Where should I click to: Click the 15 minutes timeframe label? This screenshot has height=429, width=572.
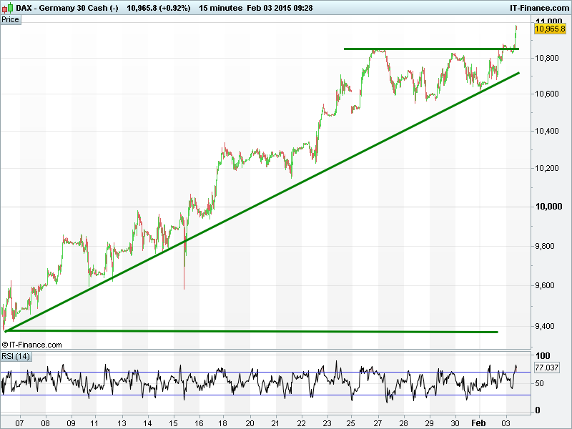[x=220, y=8]
